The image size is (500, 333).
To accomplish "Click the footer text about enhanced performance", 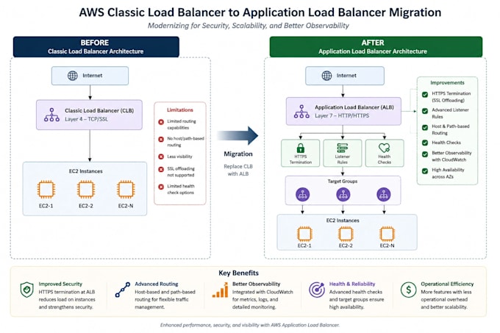I will [250, 325].
